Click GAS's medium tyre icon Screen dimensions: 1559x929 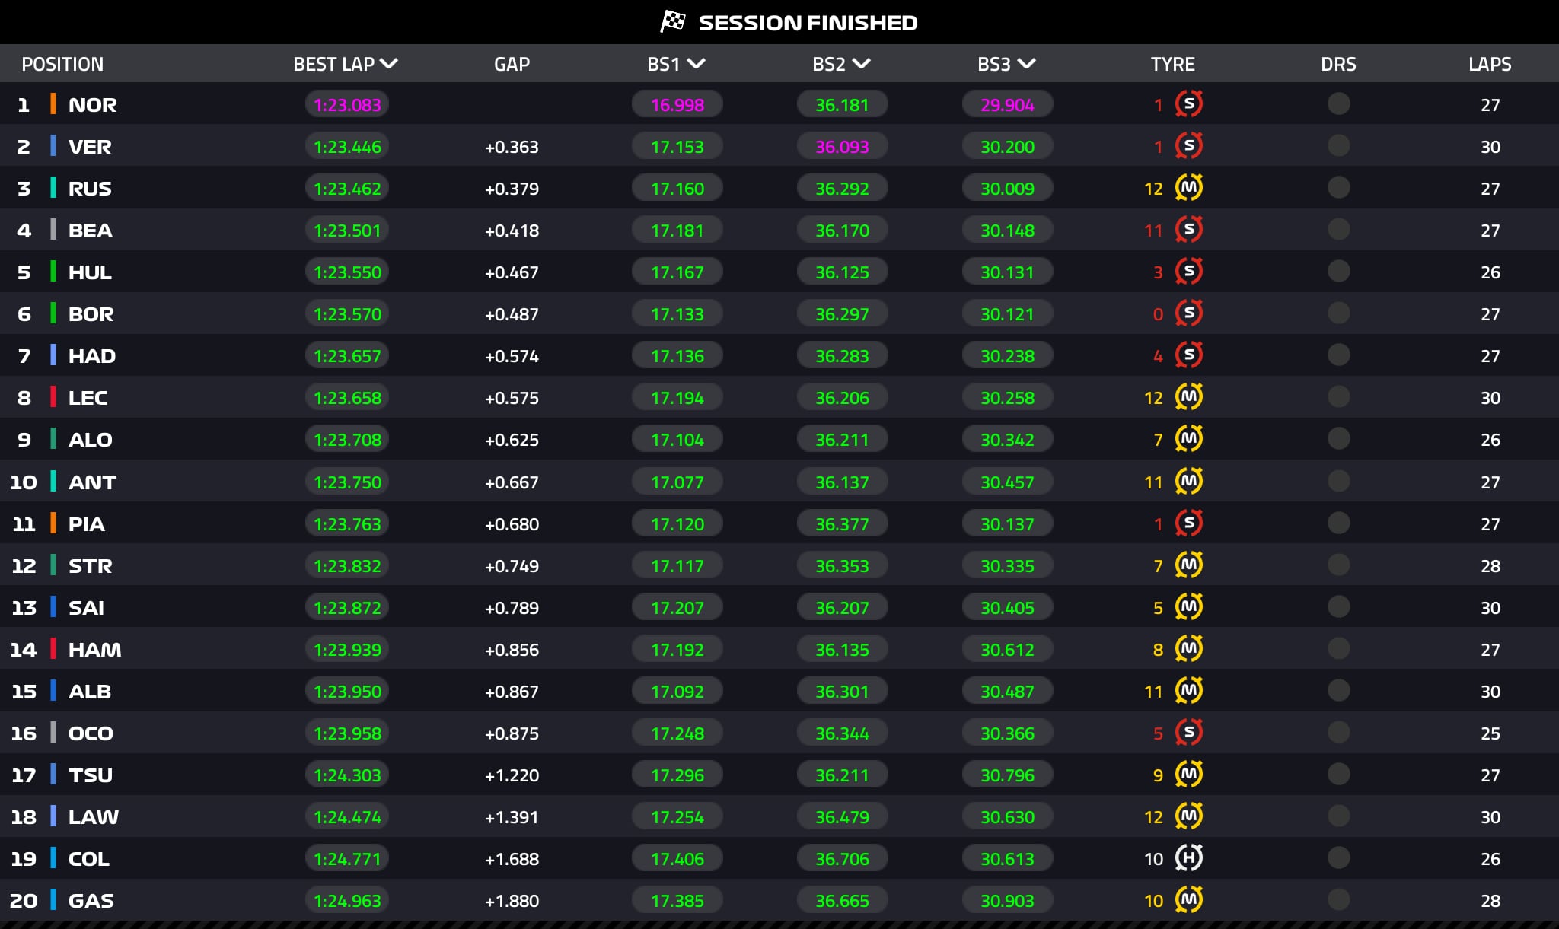(x=1188, y=899)
